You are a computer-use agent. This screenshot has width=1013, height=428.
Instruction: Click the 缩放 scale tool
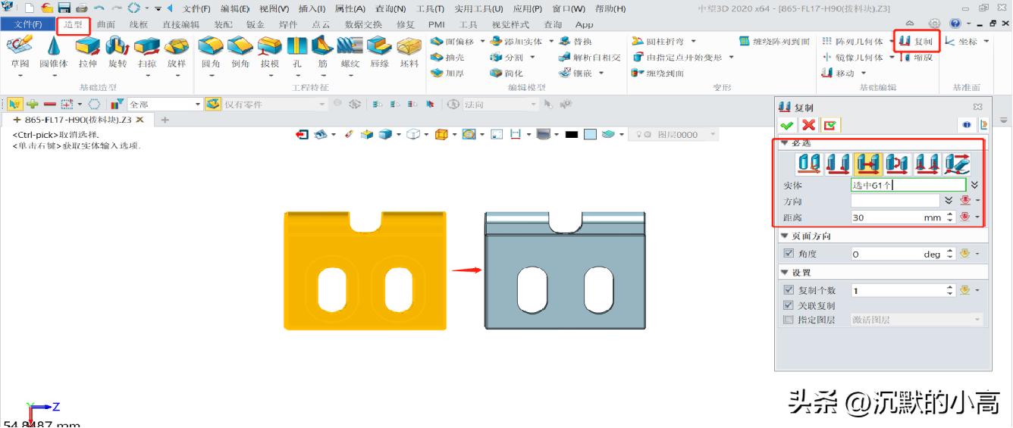(915, 57)
